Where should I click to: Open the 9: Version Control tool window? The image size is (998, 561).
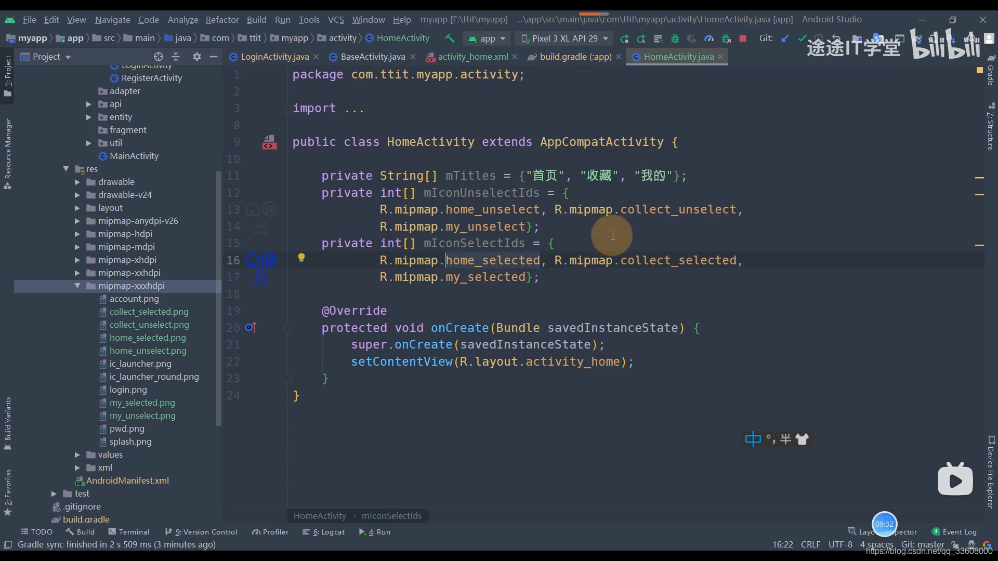click(x=201, y=532)
